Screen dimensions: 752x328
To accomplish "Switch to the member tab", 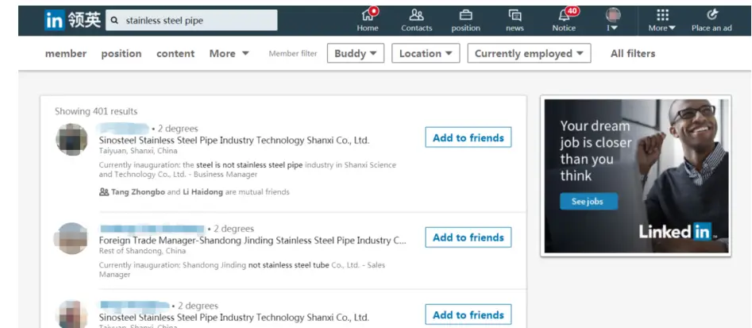I will pos(66,53).
